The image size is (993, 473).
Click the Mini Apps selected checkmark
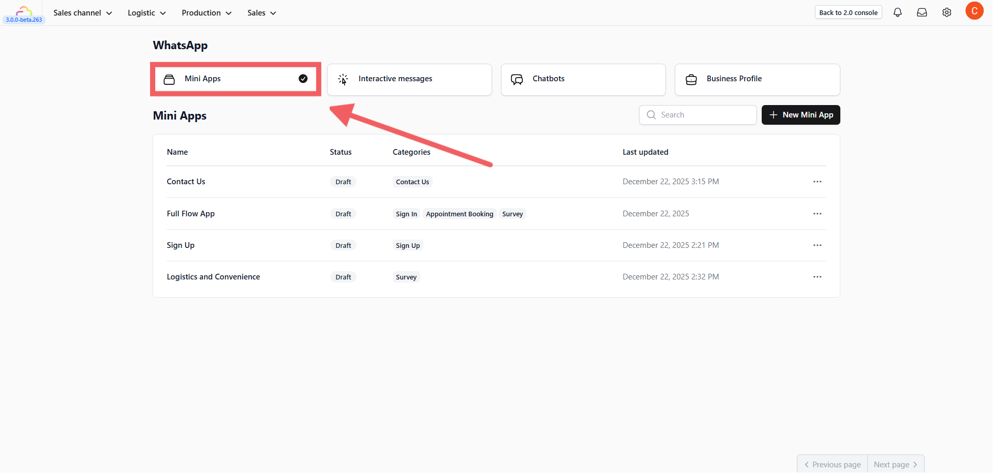(303, 79)
